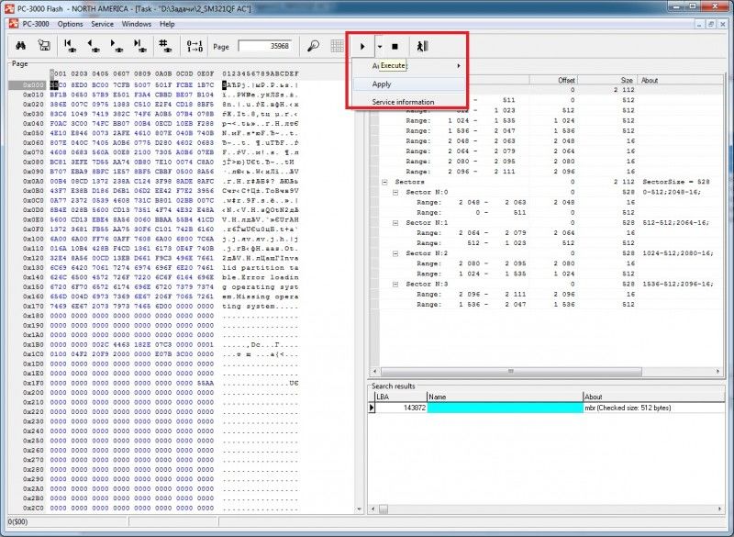Open the Windows menu

coord(136,24)
